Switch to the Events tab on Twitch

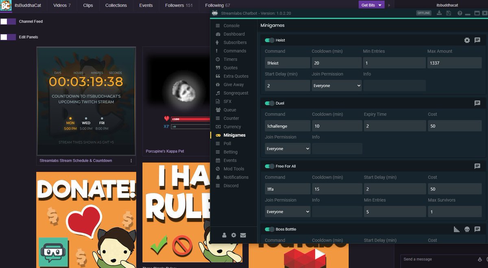(x=146, y=5)
